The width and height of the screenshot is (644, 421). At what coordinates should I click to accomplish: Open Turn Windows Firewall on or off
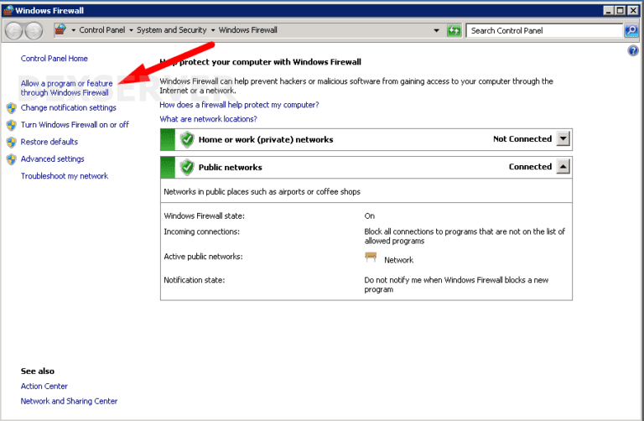point(75,125)
